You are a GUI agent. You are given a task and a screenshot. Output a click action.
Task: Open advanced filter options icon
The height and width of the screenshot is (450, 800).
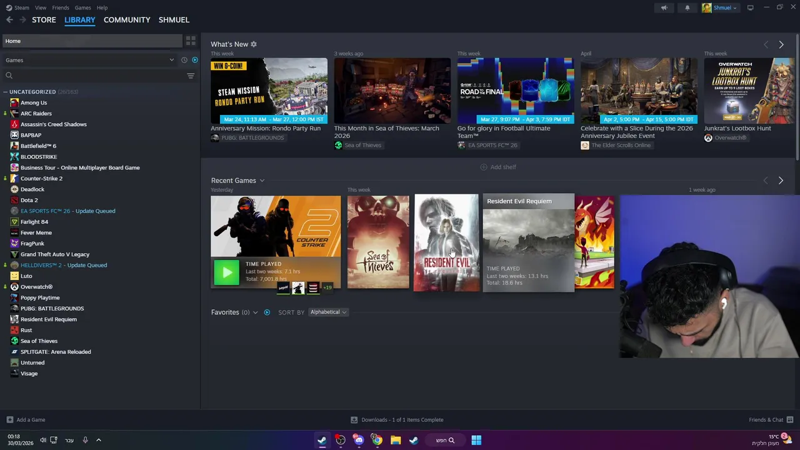click(191, 76)
